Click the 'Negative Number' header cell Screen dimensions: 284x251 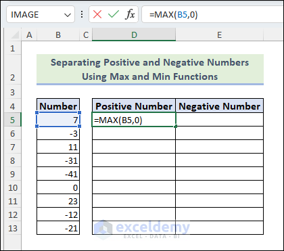pos(219,106)
